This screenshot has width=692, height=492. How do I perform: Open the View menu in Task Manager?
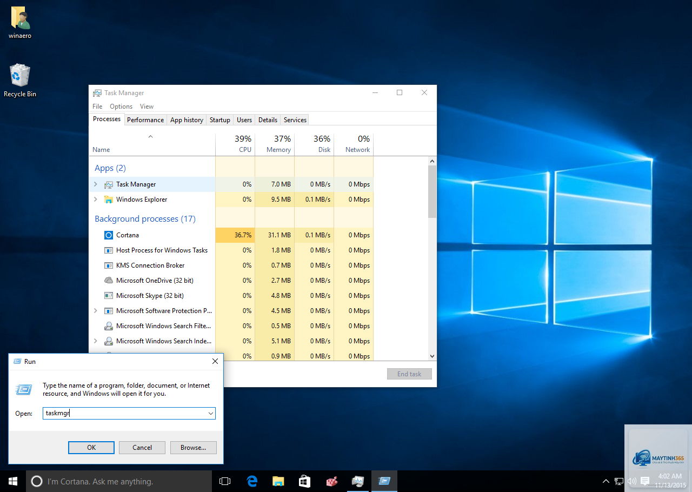pos(147,107)
